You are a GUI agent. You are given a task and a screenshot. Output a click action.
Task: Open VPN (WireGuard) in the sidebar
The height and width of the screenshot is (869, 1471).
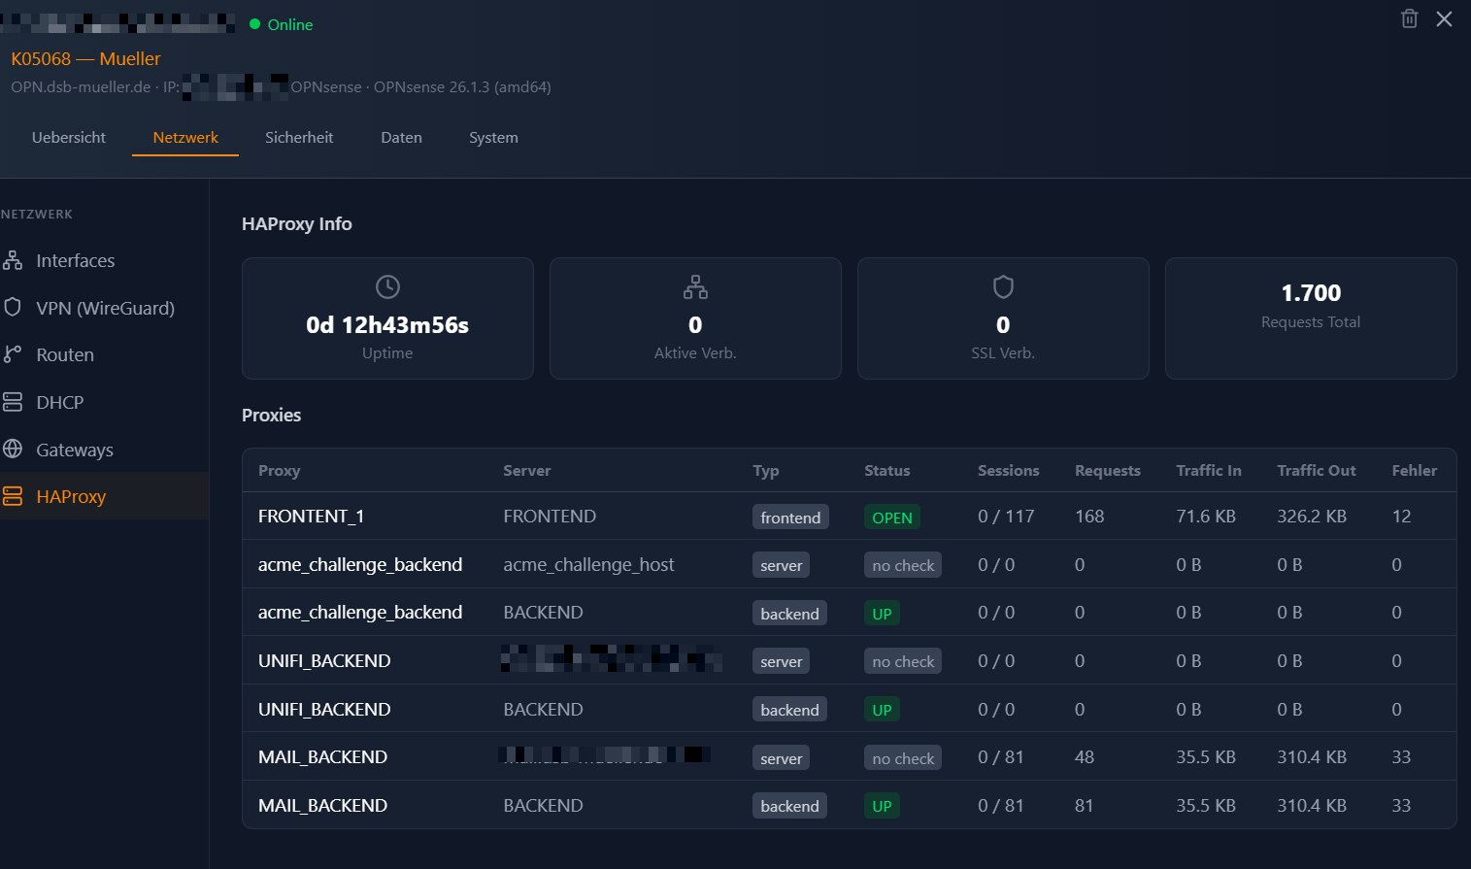(104, 308)
